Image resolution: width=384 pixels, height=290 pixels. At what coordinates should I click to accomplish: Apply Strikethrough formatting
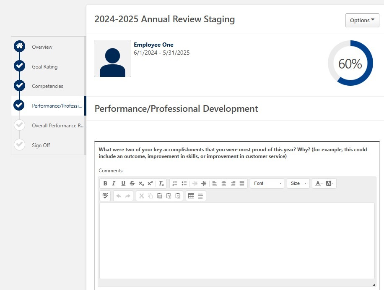pos(132,183)
